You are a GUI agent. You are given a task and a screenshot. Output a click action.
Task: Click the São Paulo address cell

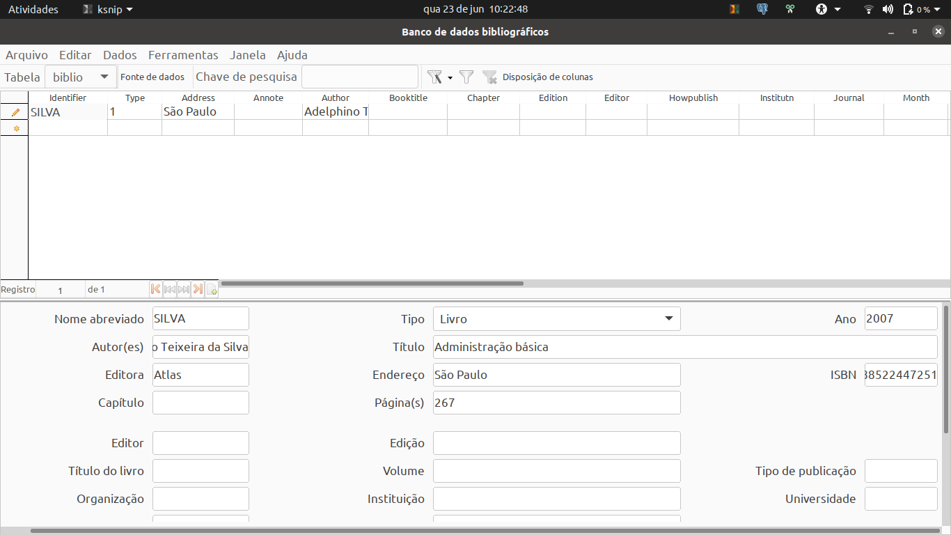(198, 111)
